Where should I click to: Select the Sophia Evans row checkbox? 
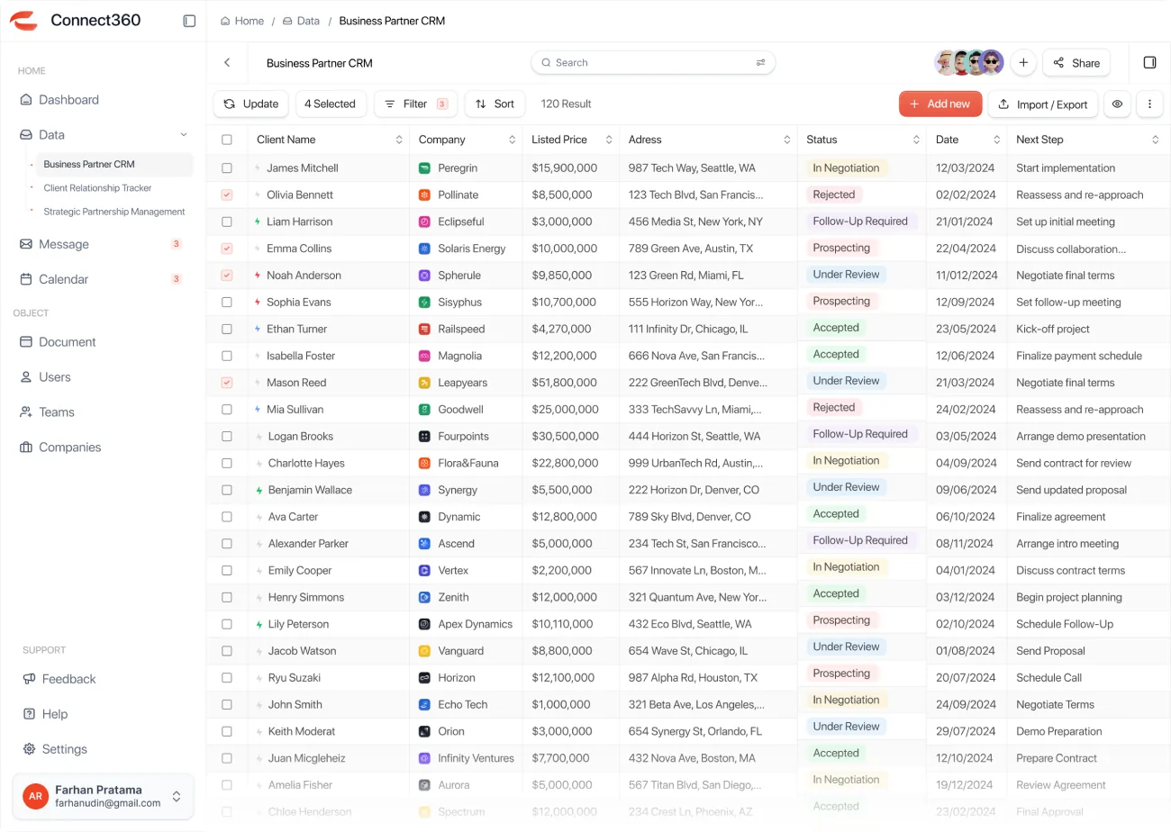tap(227, 303)
